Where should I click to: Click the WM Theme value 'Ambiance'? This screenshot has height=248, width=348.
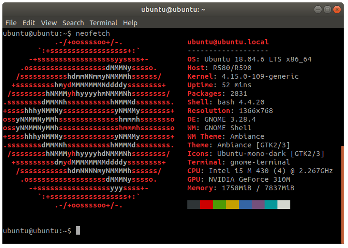click(x=247, y=136)
